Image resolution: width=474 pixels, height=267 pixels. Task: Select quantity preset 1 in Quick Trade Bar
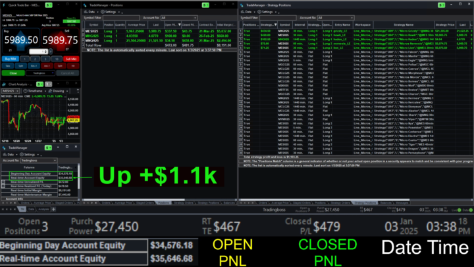click(25, 59)
